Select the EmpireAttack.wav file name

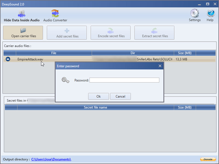[30, 59]
